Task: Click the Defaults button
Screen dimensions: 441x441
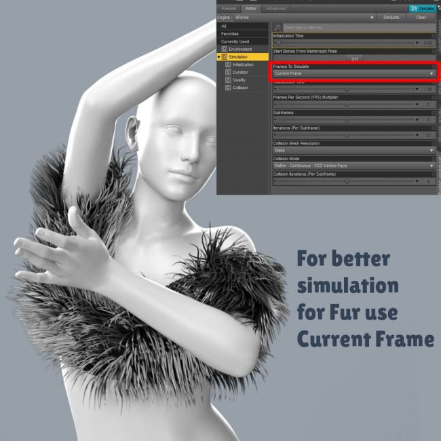Action: tap(391, 17)
